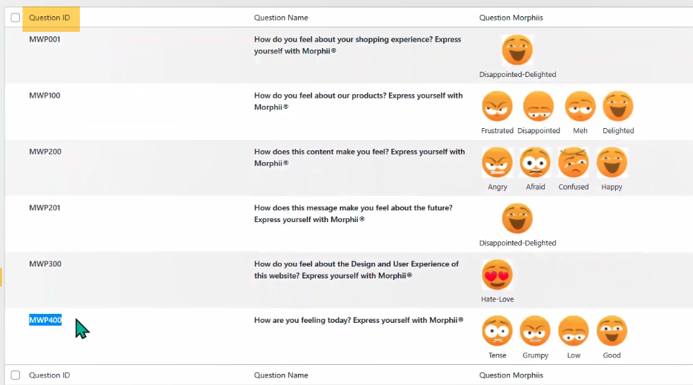Click the Disappointed-Delighted Morphii for MWP201
The width and height of the screenshot is (693, 385).
tap(517, 219)
